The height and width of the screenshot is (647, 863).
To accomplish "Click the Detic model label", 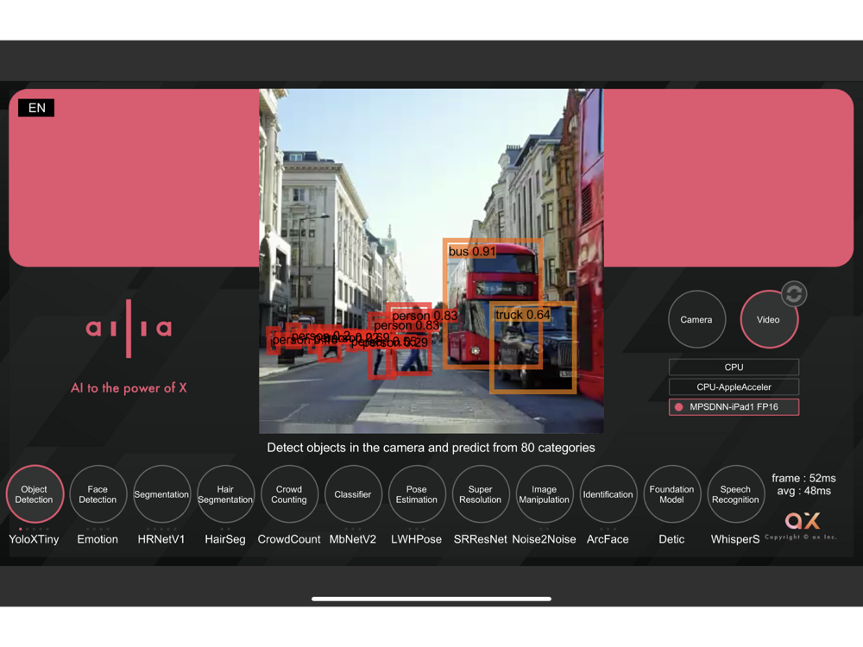I will [671, 539].
